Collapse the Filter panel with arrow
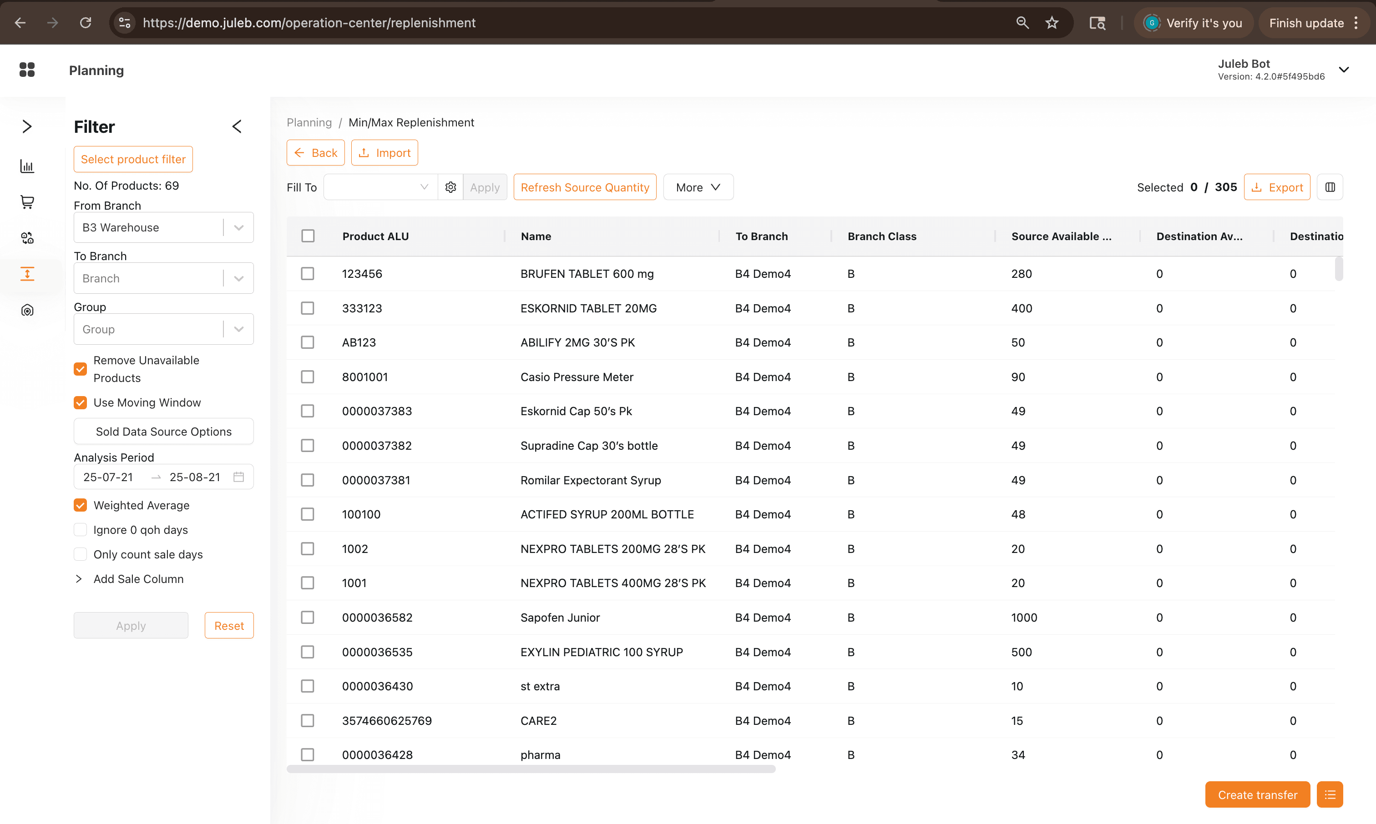 (x=237, y=126)
